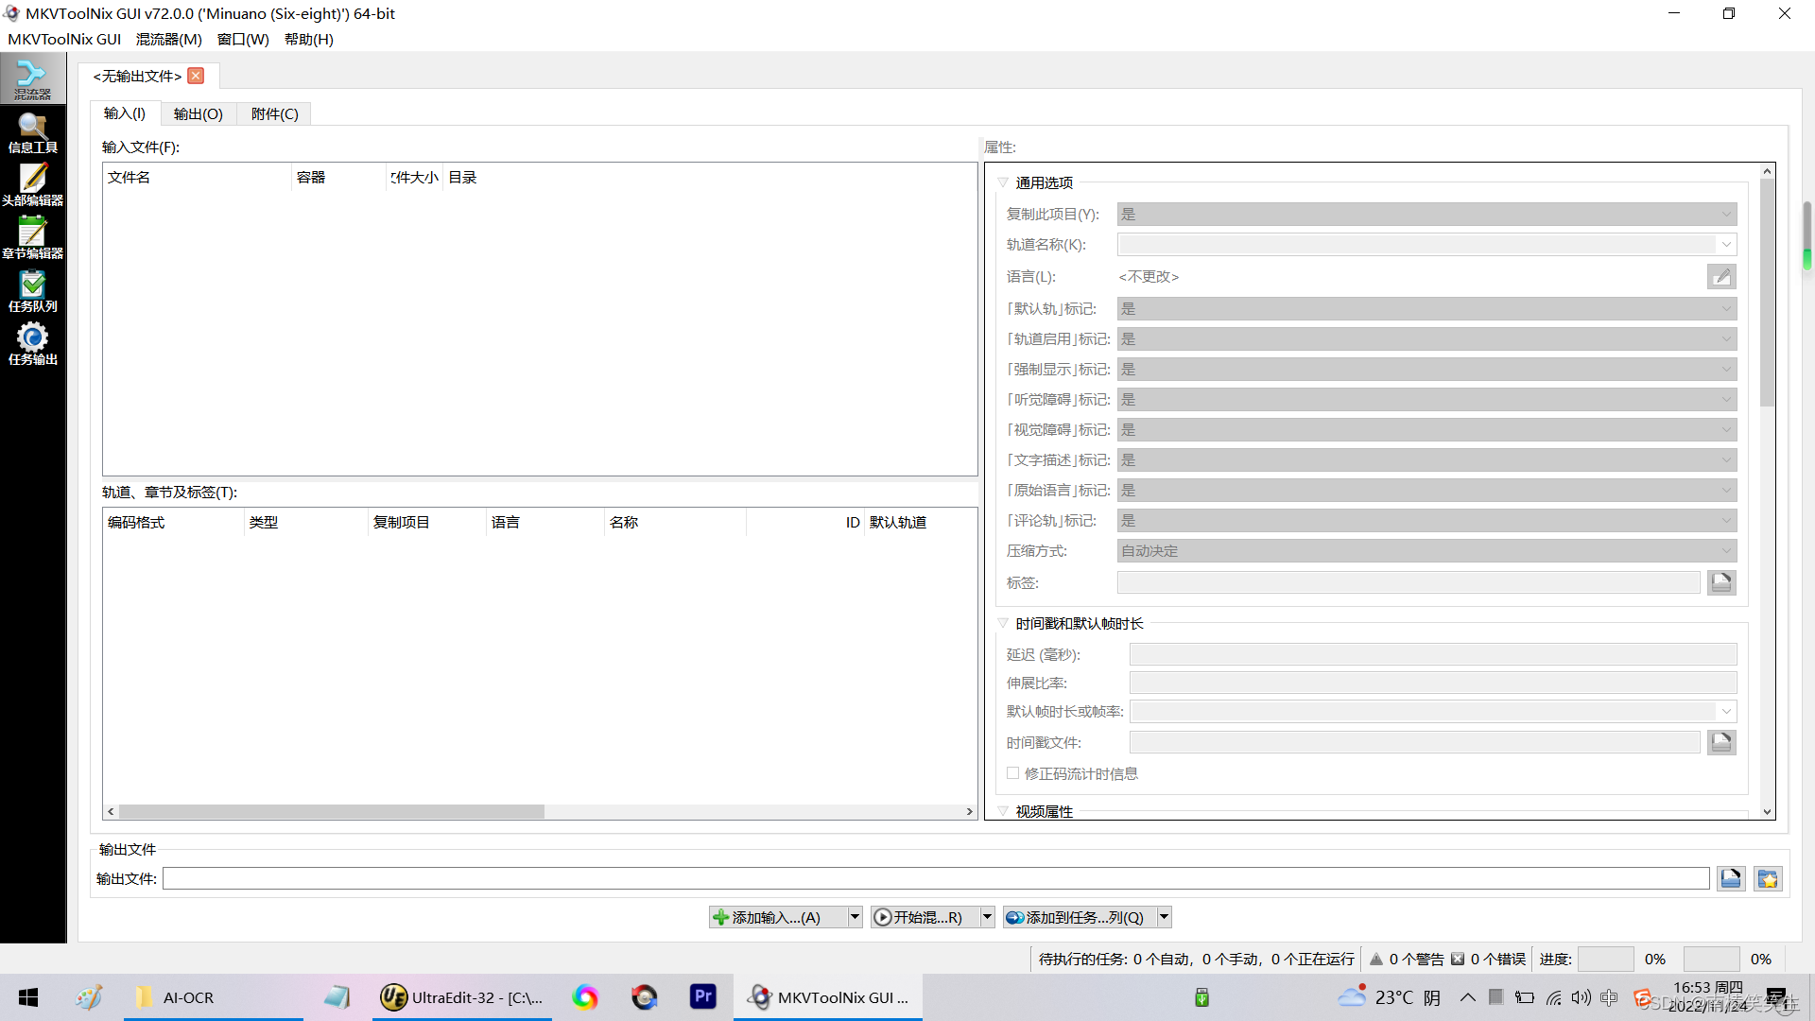Open 听觉障碍 标记 dropdown
The image size is (1815, 1021).
[x=1426, y=400]
